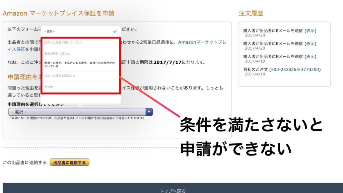This screenshot has width=343, height=193.
Task: Click the deadline date 2017/7/17
Action: [x=167, y=62]
